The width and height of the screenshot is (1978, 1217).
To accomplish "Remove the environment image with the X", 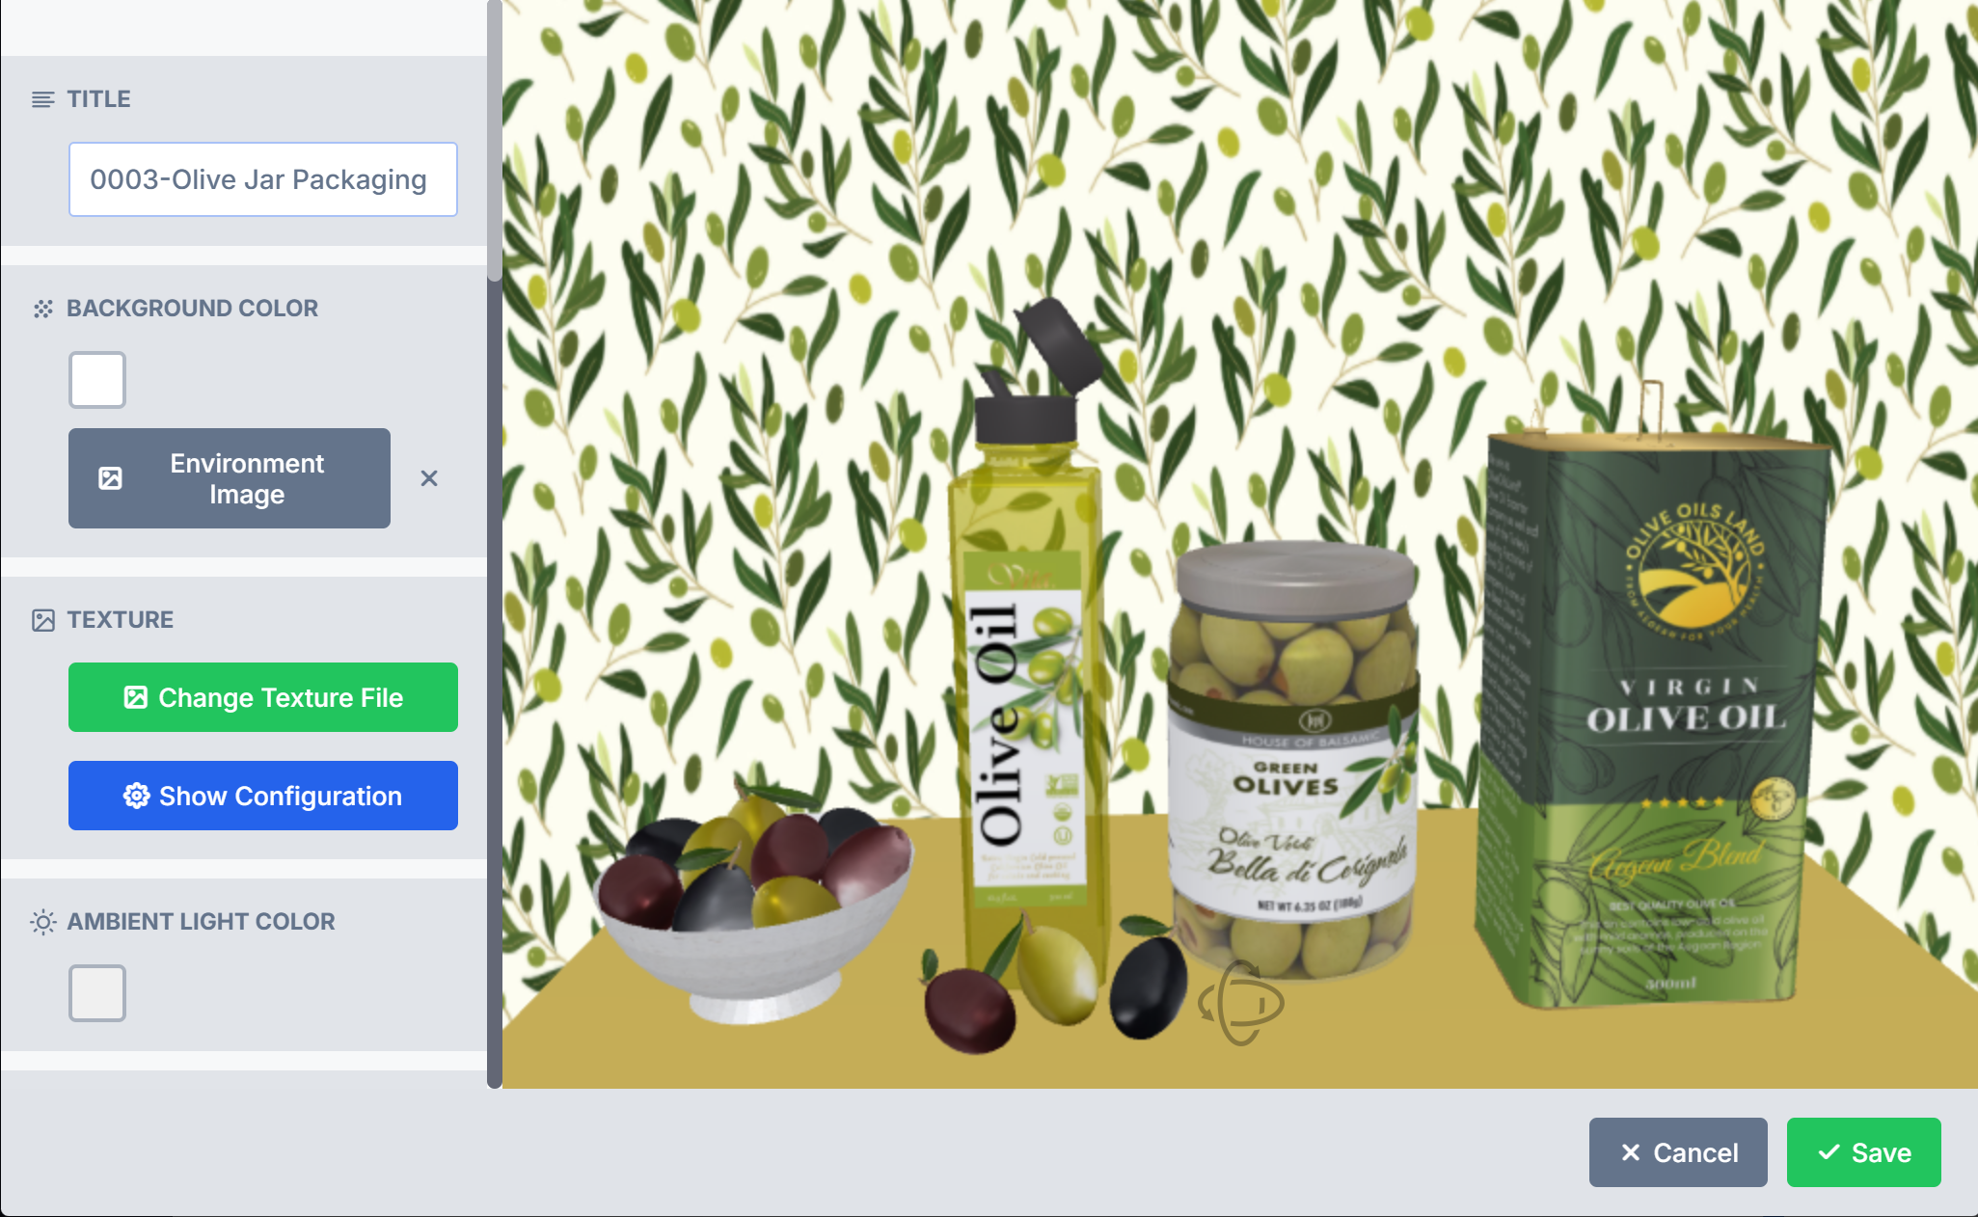I will pos(429,478).
